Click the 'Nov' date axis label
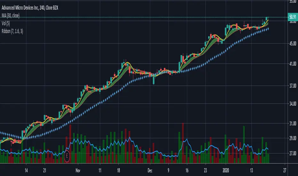298x176 pixels. pos(78,171)
